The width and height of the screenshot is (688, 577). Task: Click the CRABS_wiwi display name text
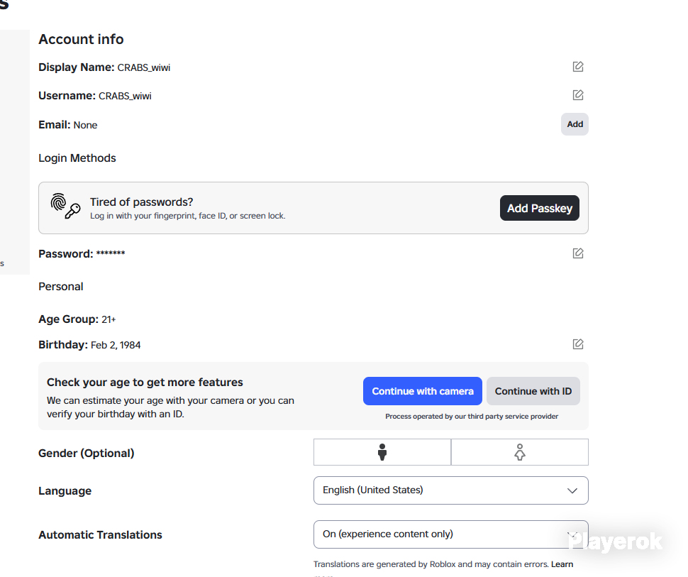[x=143, y=67]
